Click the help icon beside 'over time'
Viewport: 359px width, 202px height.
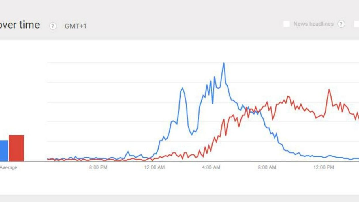tap(52, 26)
